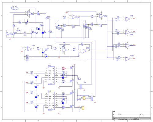
Task: Select capacitor C4 symbol
Action: (x=38, y=13)
